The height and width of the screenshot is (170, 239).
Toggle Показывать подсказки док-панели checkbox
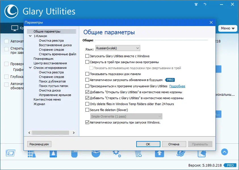click(x=87, y=74)
